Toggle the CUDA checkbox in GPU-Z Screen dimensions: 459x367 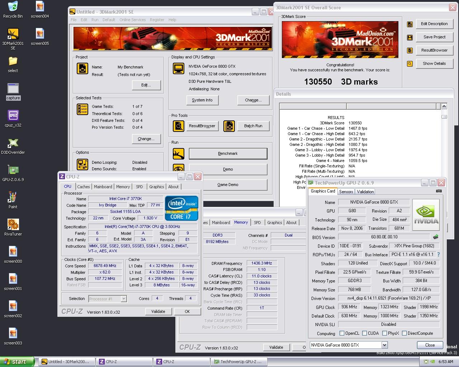pos(364,333)
